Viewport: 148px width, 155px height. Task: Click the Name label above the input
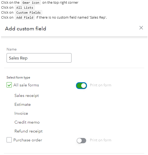[x=12, y=49]
